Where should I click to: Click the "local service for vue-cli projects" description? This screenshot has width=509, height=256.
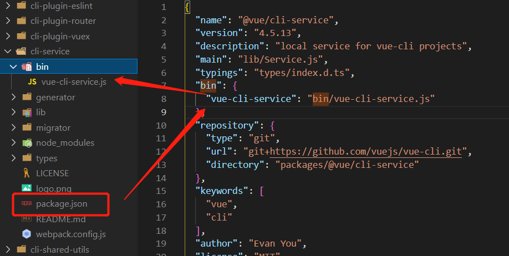click(x=371, y=46)
